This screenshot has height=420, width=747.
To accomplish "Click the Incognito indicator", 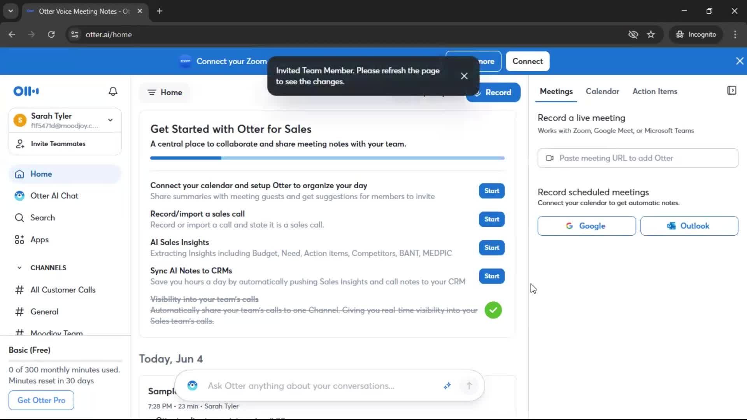I will (x=696, y=35).
